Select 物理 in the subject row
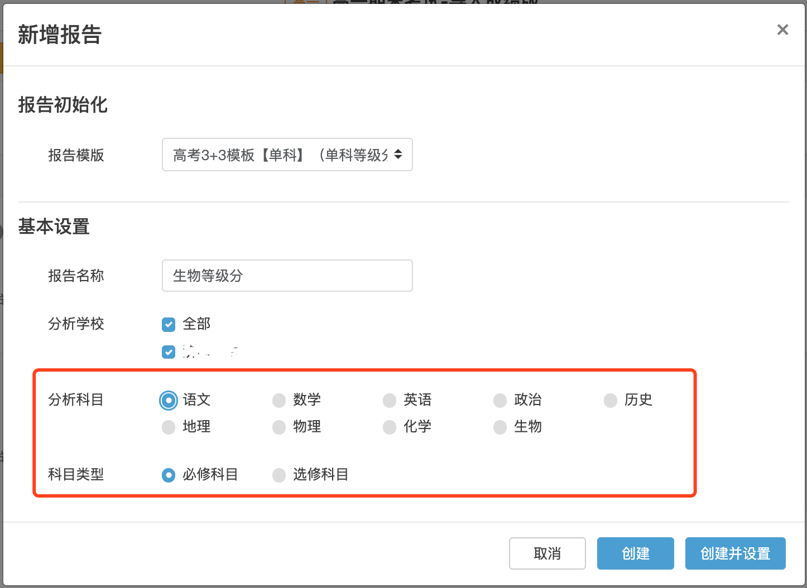This screenshot has width=807, height=588. point(279,427)
